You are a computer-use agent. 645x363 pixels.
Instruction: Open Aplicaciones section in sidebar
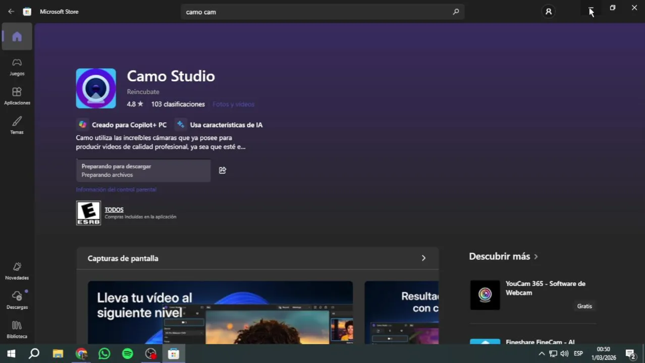pos(17,96)
